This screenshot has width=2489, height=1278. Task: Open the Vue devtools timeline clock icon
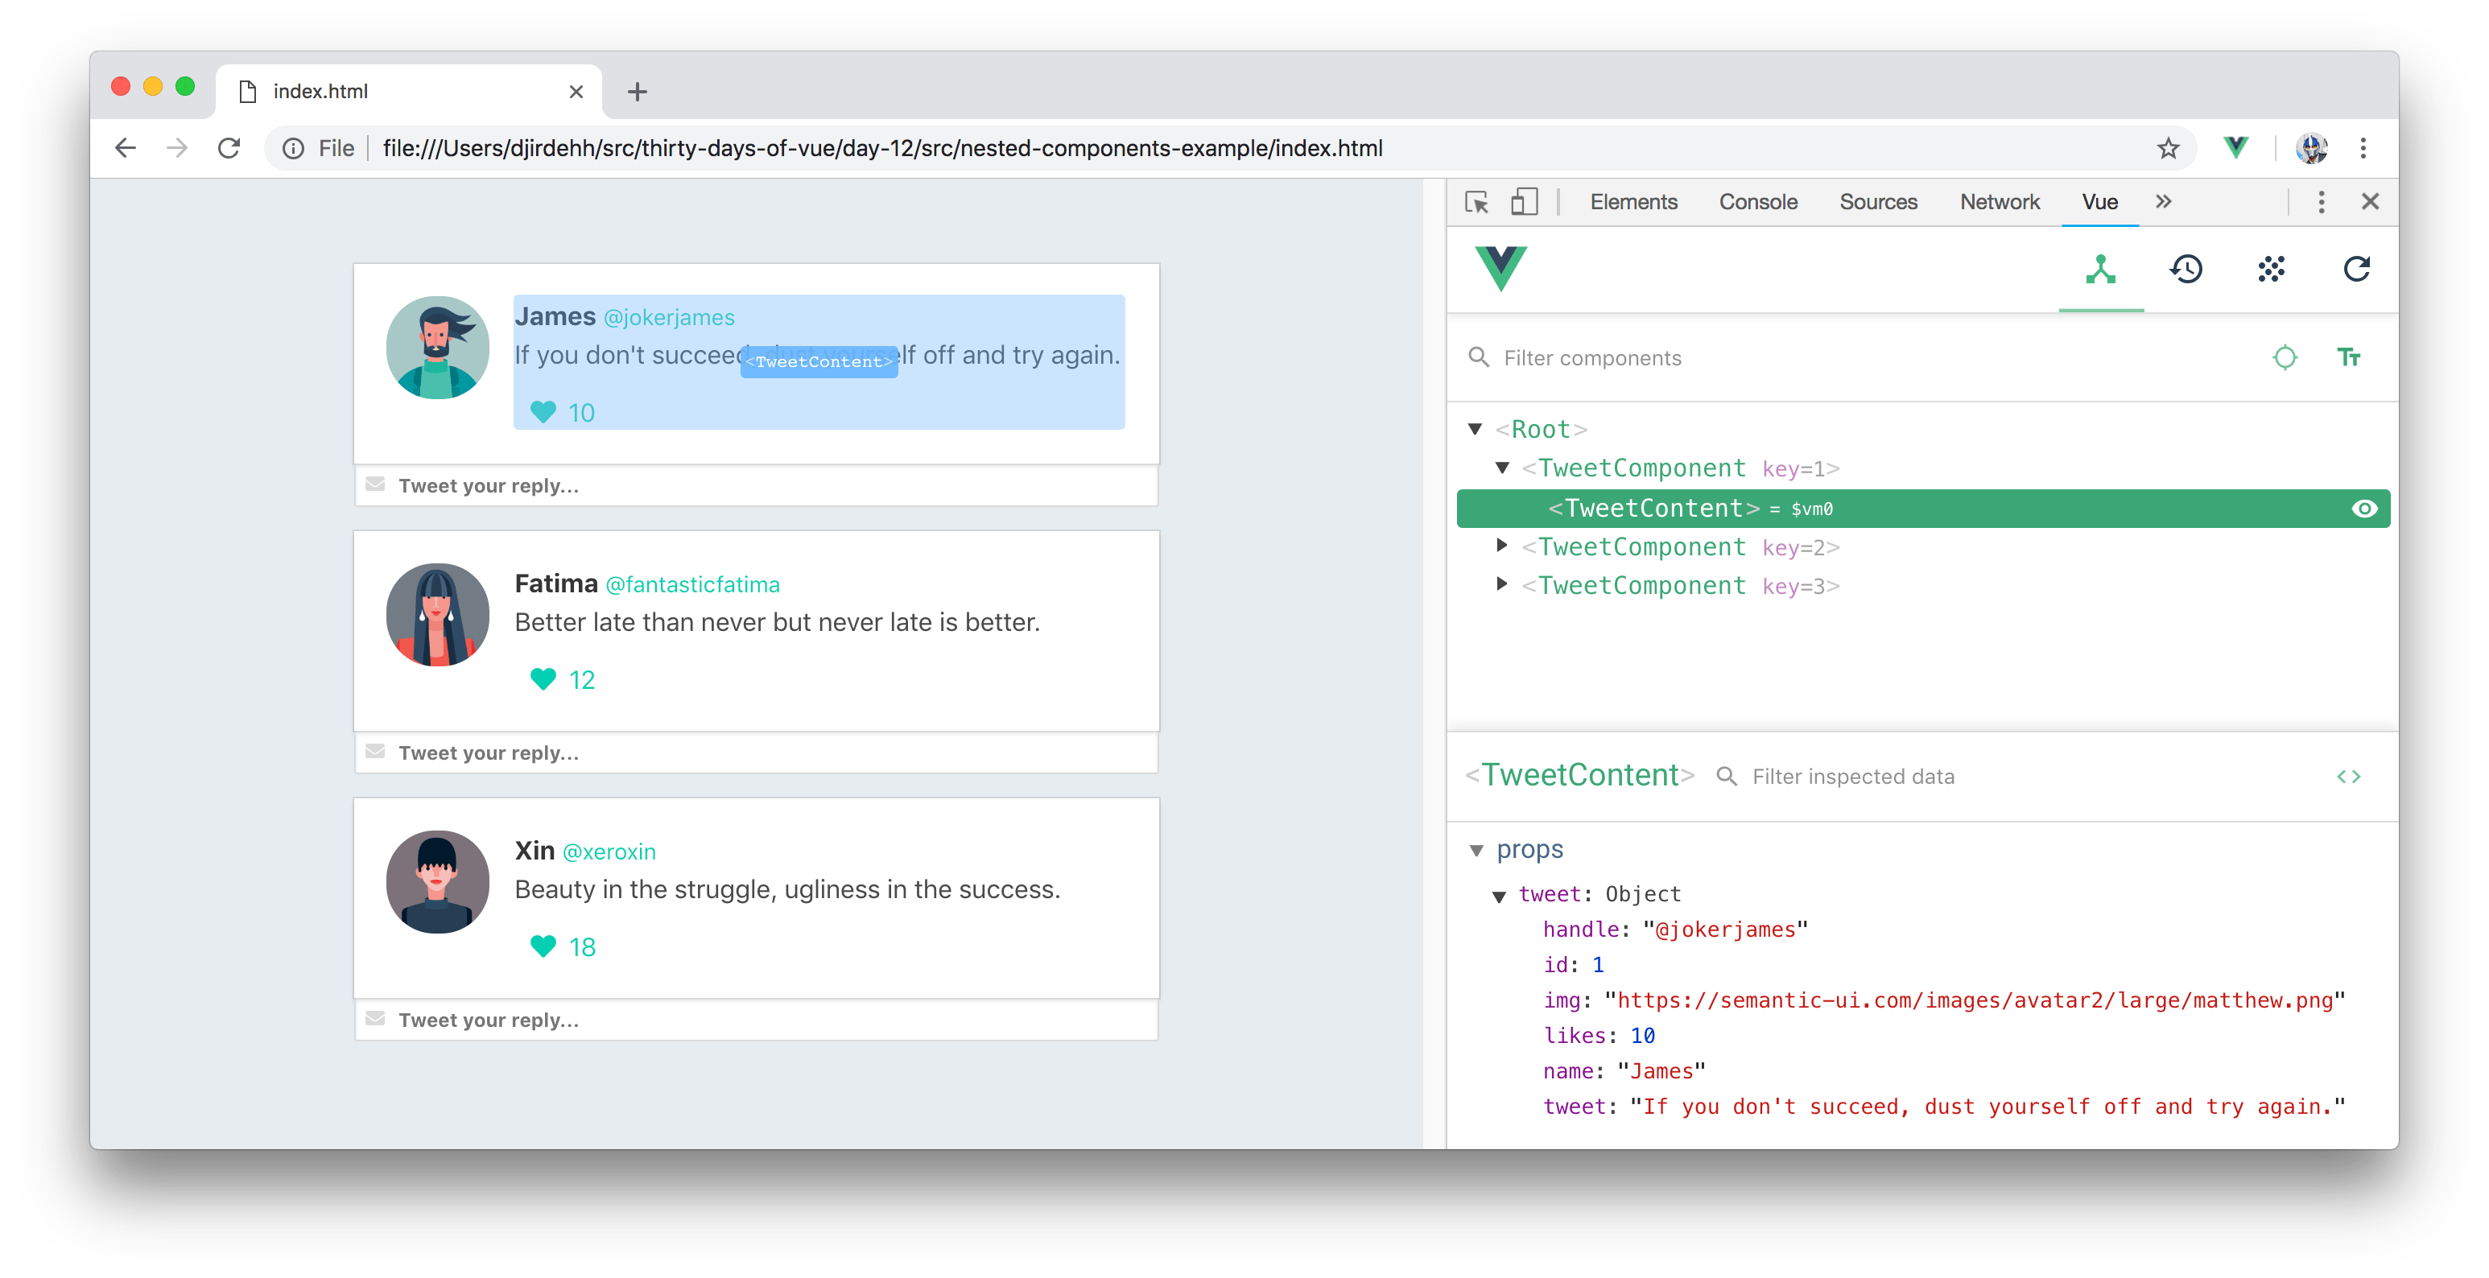tap(2186, 270)
